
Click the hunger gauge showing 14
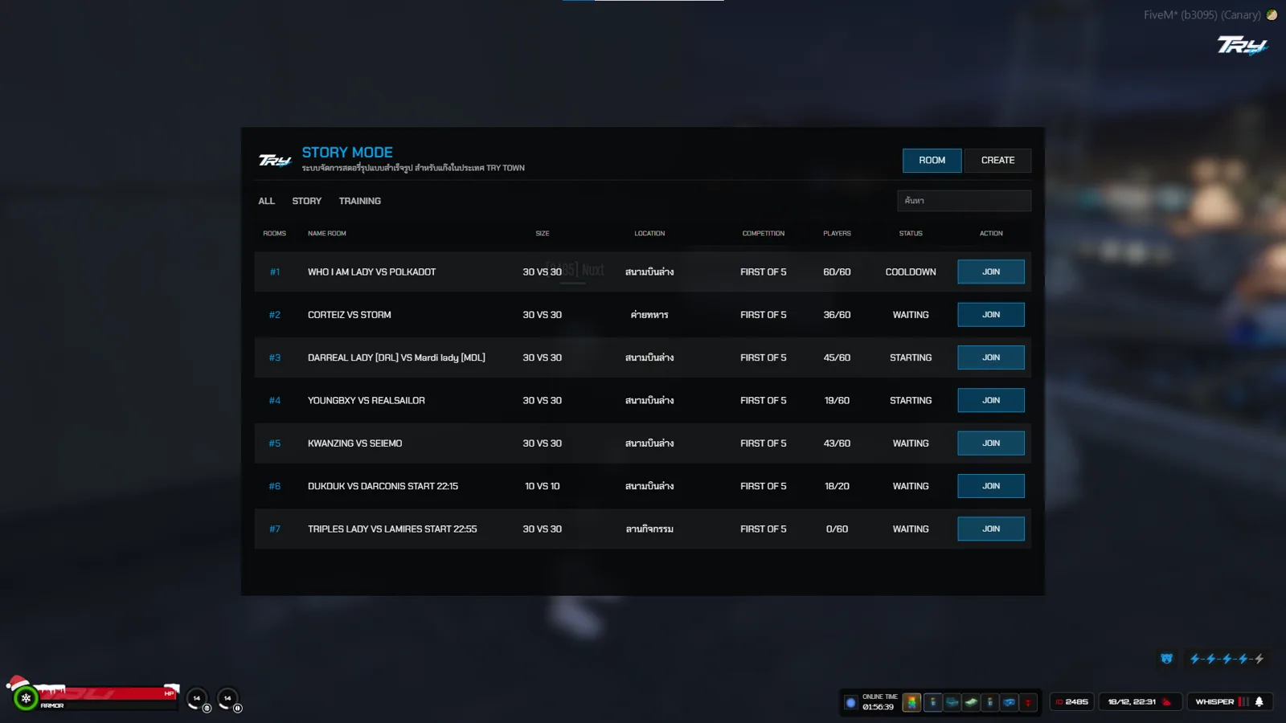click(197, 699)
